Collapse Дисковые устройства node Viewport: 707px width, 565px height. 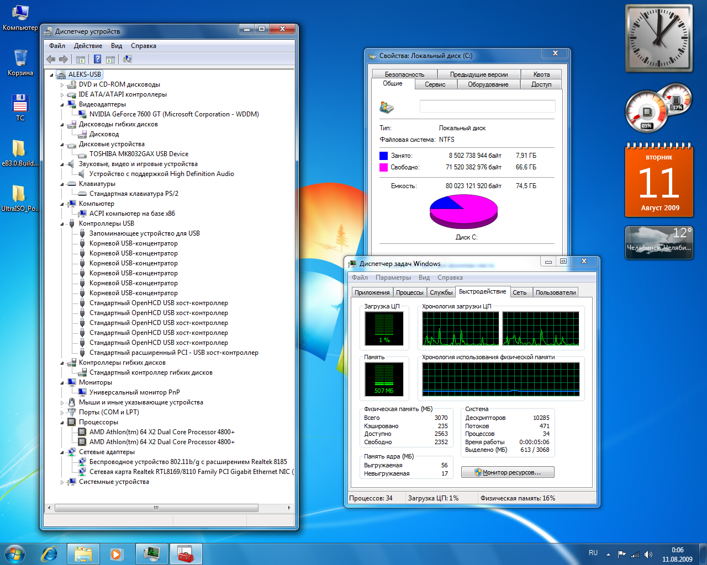[x=62, y=145]
